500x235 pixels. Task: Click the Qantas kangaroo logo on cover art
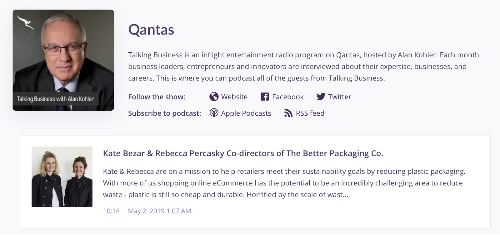pyautogui.click(x=25, y=22)
